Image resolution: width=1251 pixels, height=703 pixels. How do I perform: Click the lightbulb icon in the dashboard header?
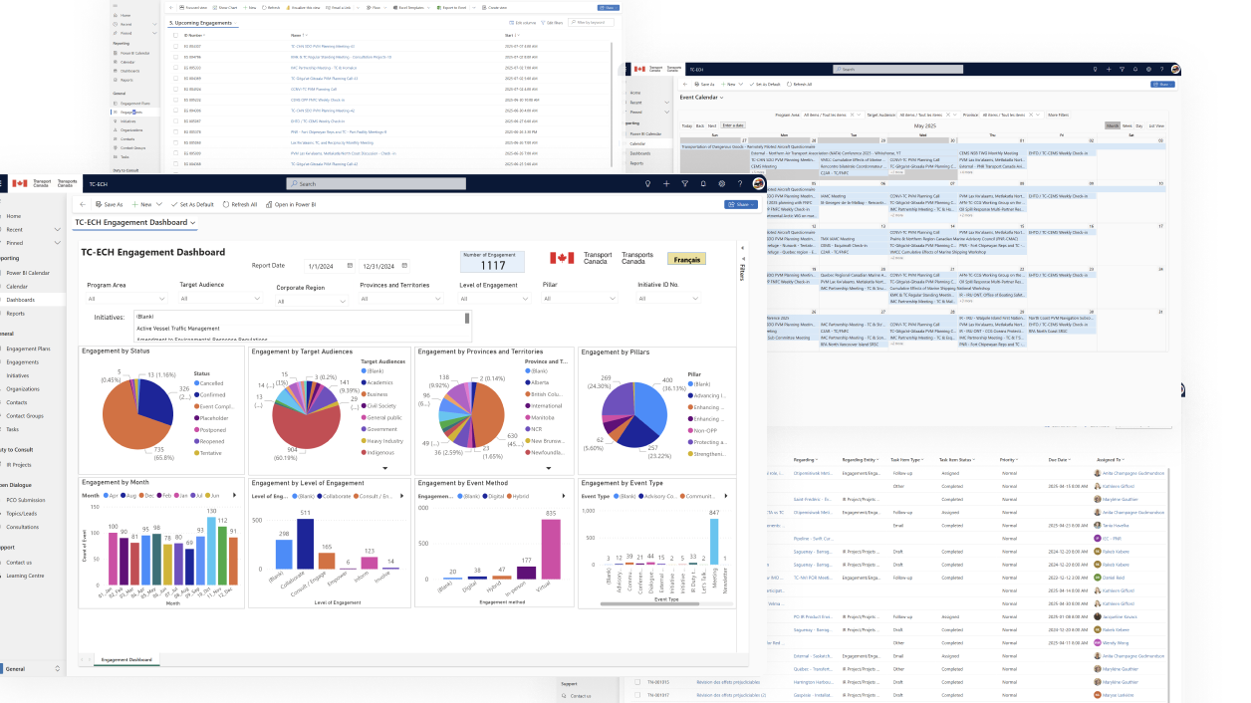coord(648,184)
